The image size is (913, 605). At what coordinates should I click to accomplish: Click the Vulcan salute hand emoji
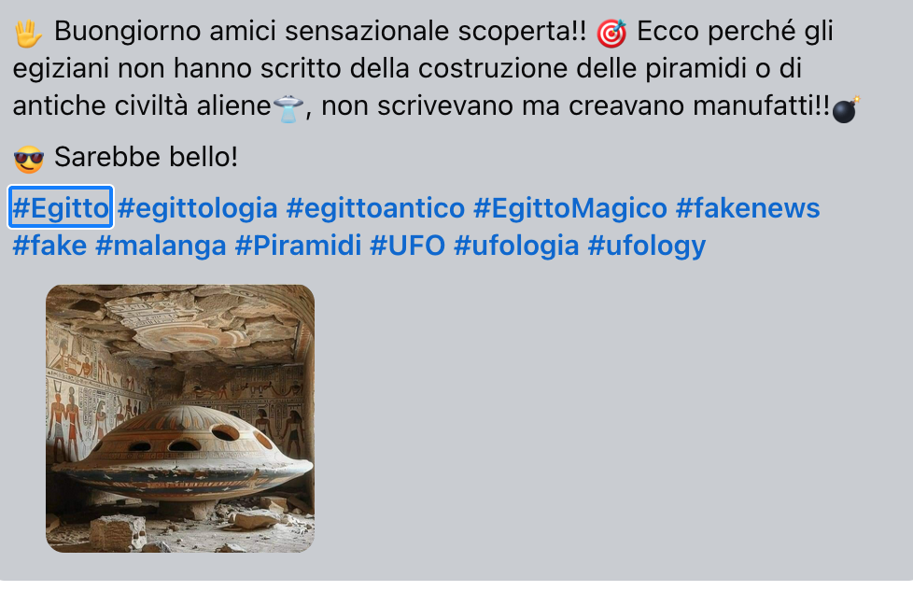28,34
